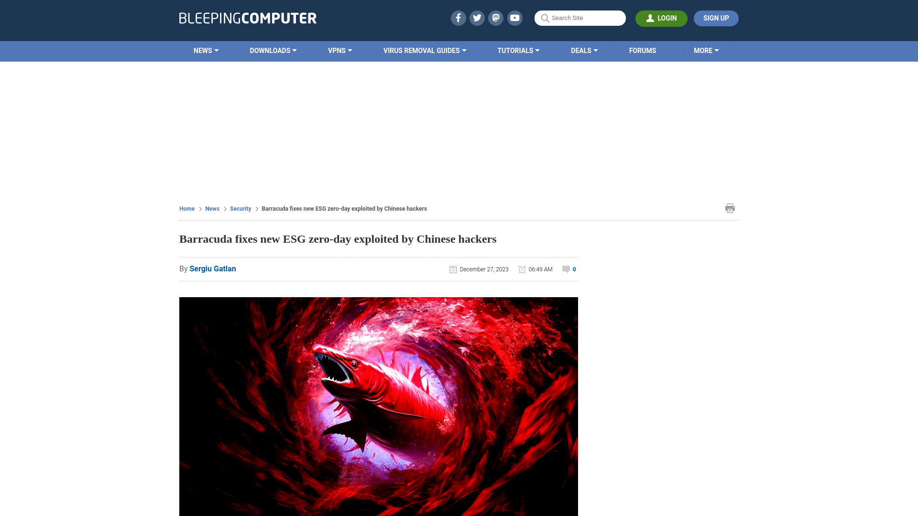Click the comments bubble icon
The height and width of the screenshot is (516, 918).
click(566, 269)
